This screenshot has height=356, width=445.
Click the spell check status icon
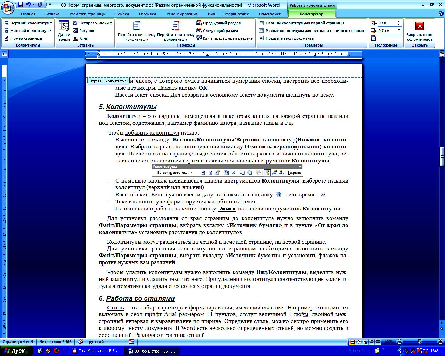click(80, 342)
